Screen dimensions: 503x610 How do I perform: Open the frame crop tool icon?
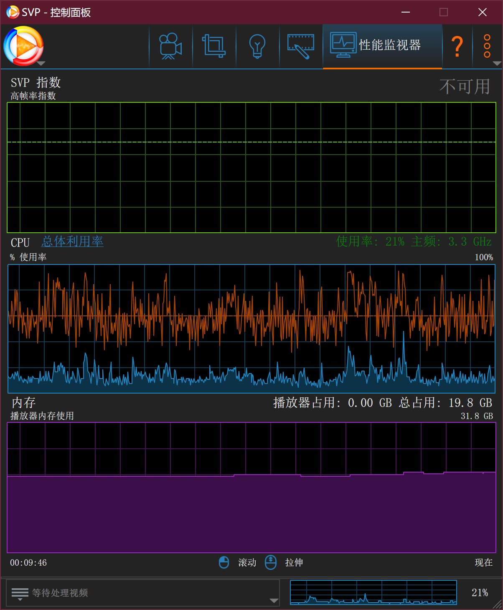tap(214, 46)
